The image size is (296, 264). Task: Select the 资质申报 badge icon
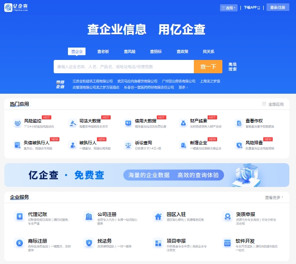coord(228,216)
